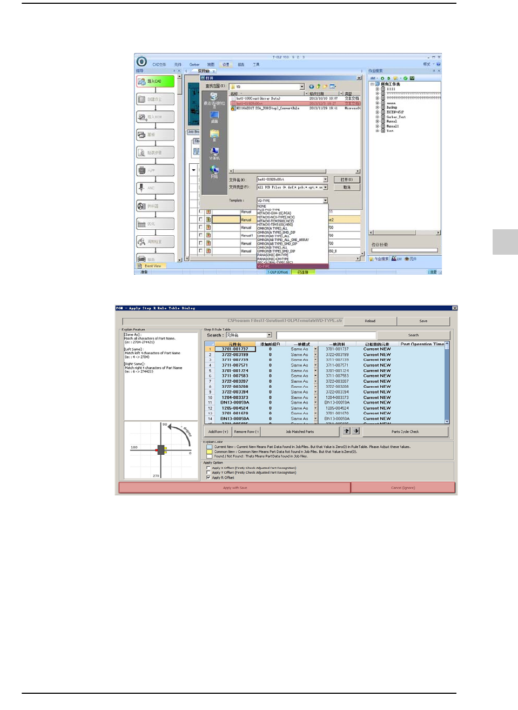The height and width of the screenshot is (710, 518).
Task: Open the view menu icon in Open dialog
Action: pyautogui.click(x=333, y=87)
